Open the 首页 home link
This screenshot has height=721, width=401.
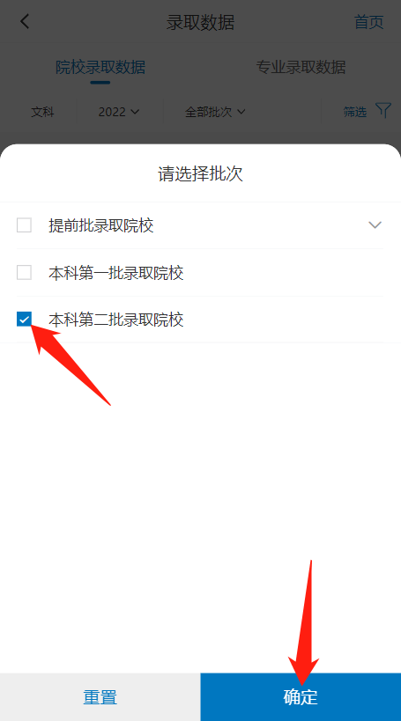click(368, 22)
